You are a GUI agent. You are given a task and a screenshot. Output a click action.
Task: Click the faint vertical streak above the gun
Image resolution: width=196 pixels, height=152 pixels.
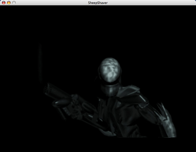point(40,63)
